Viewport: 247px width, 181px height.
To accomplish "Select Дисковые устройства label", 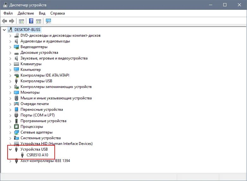I will click(39, 53).
